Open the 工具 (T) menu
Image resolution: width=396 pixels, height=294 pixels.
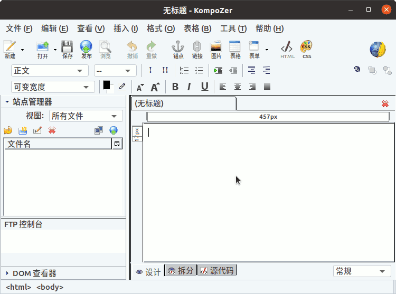point(233,29)
